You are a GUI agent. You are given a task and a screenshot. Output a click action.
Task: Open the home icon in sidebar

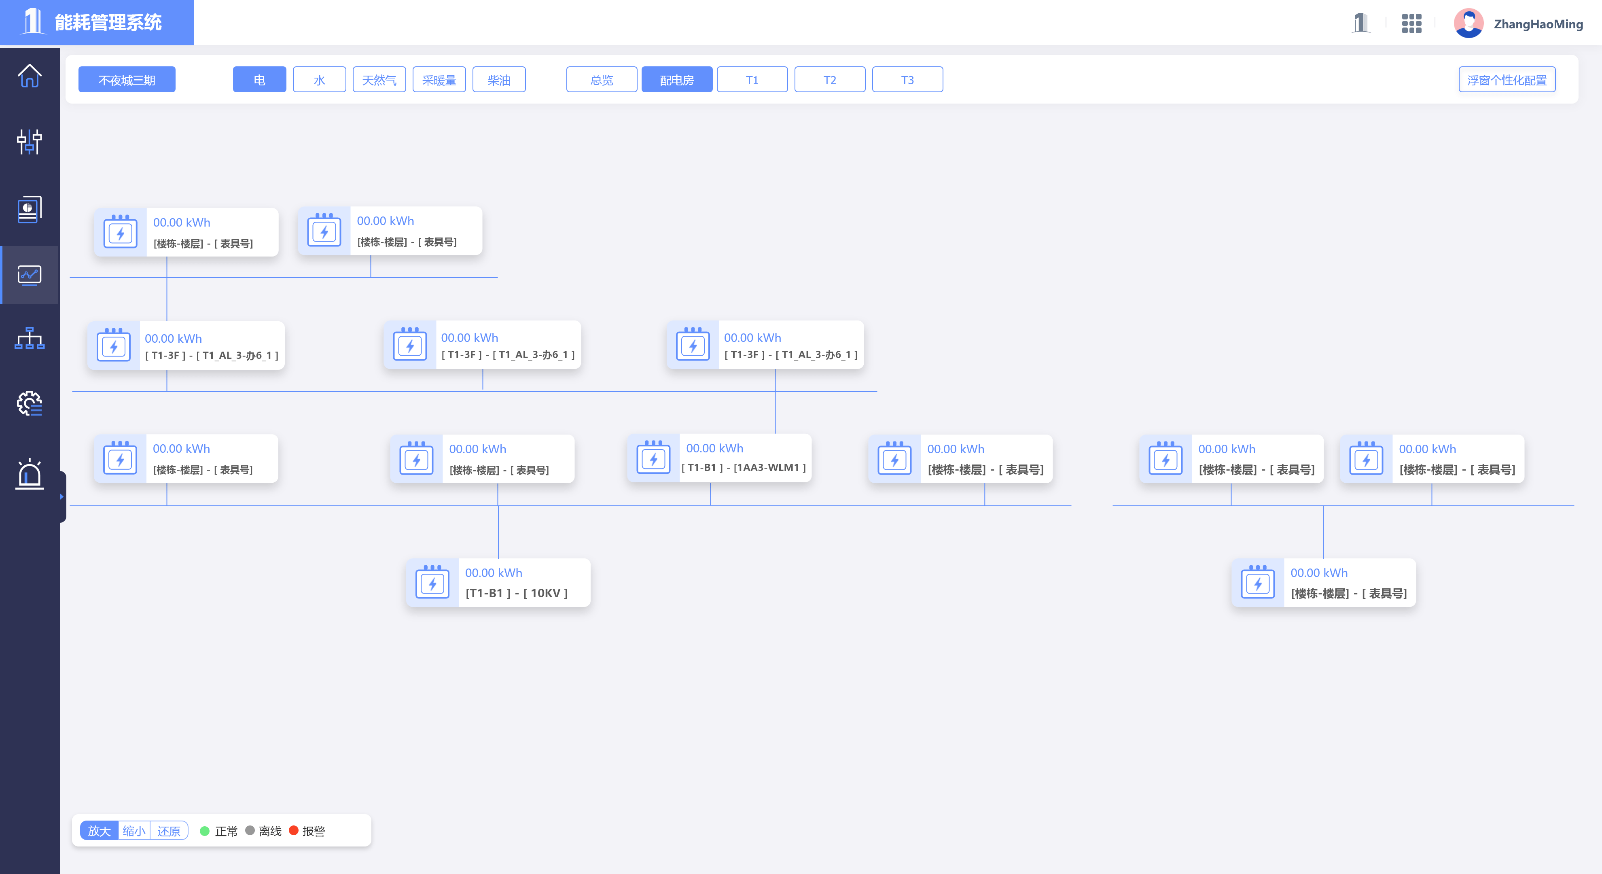[29, 76]
